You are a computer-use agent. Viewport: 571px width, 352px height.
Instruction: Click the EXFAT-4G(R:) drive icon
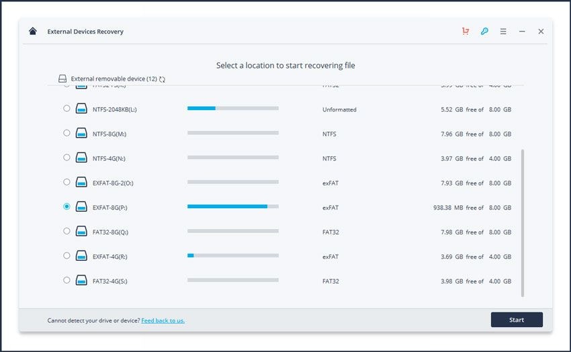pos(81,256)
